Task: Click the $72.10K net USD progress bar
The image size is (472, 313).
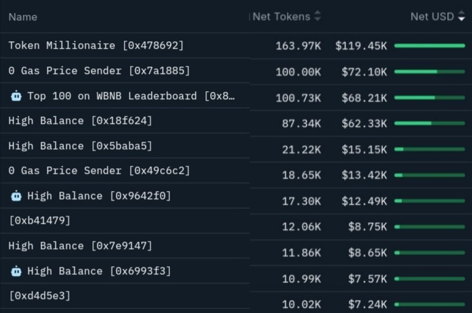Action: (429, 71)
